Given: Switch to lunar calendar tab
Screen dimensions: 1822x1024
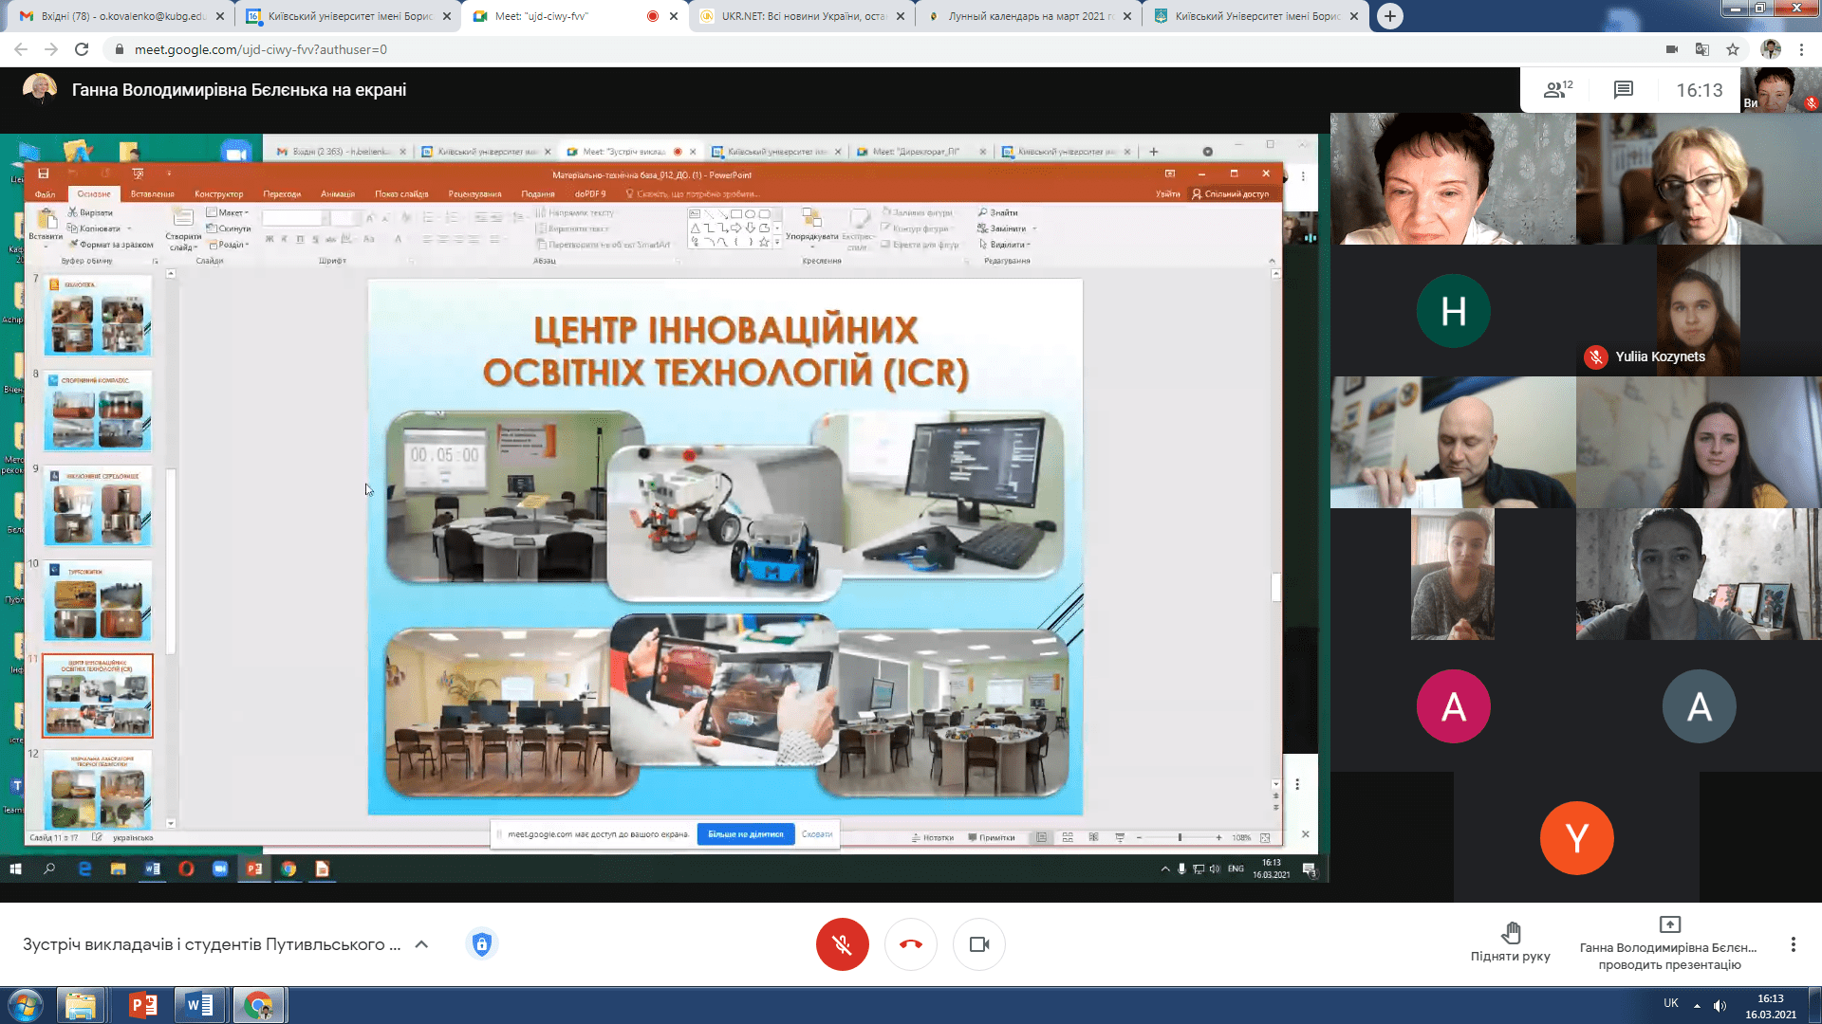Looking at the screenshot, I should (x=1027, y=16).
